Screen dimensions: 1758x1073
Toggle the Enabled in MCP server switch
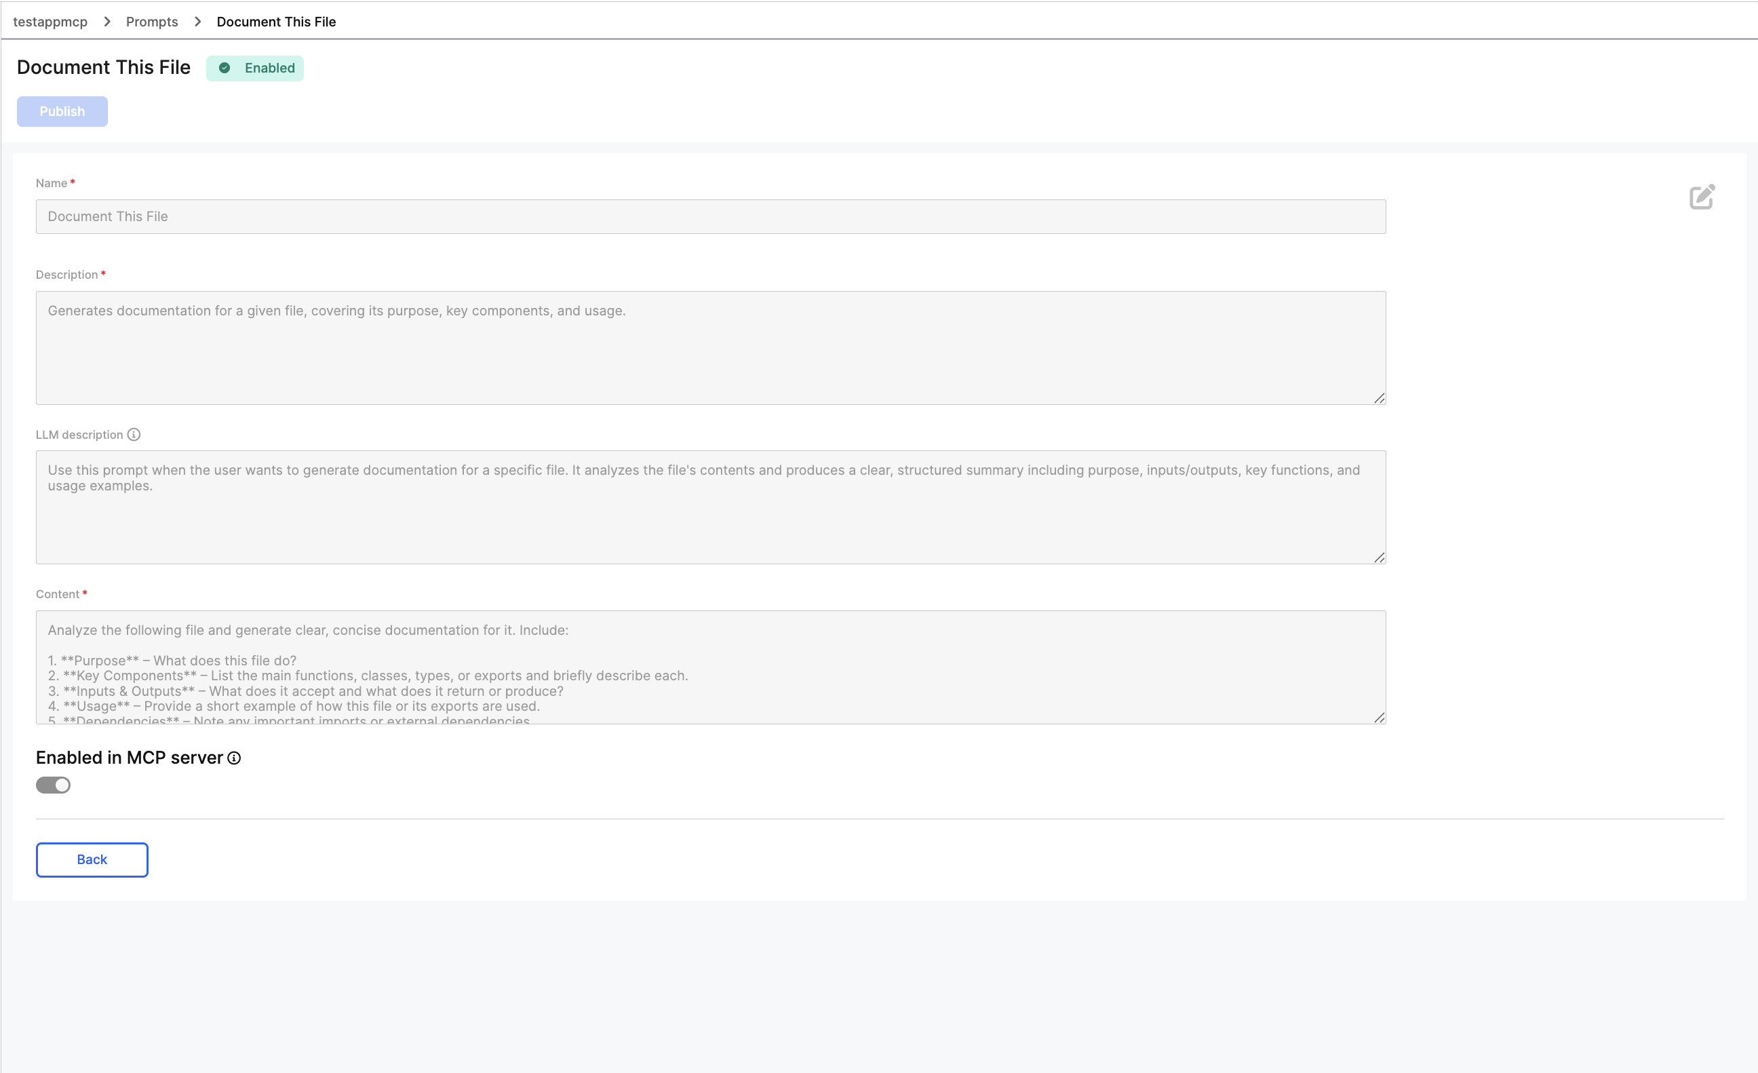[x=54, y=785]
